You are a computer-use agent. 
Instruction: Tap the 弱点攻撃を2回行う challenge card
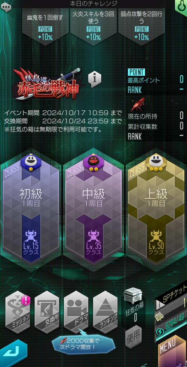pos(141,26)
